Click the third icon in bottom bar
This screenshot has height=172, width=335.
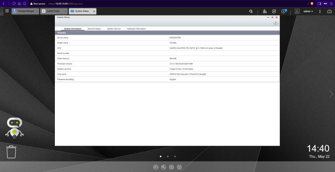(171, 167)
